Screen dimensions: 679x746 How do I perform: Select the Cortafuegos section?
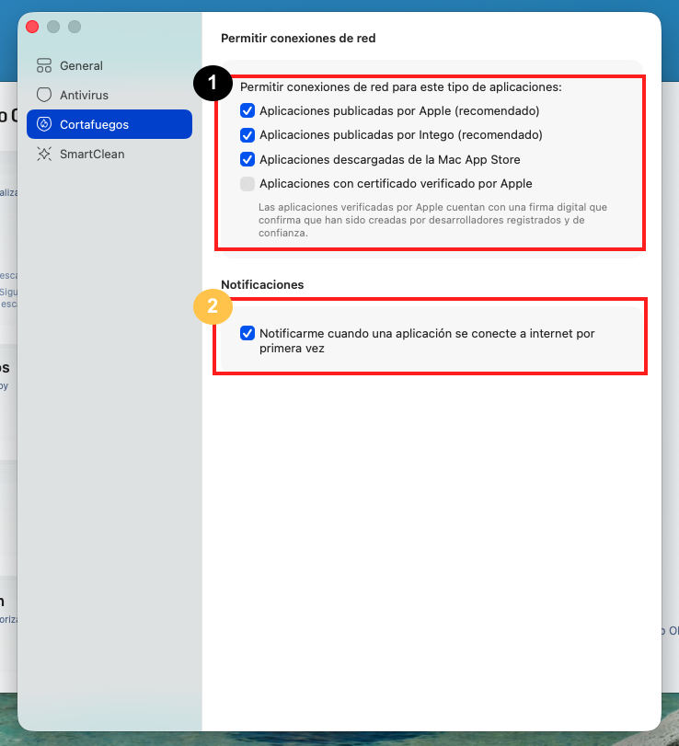coord(109,124)
